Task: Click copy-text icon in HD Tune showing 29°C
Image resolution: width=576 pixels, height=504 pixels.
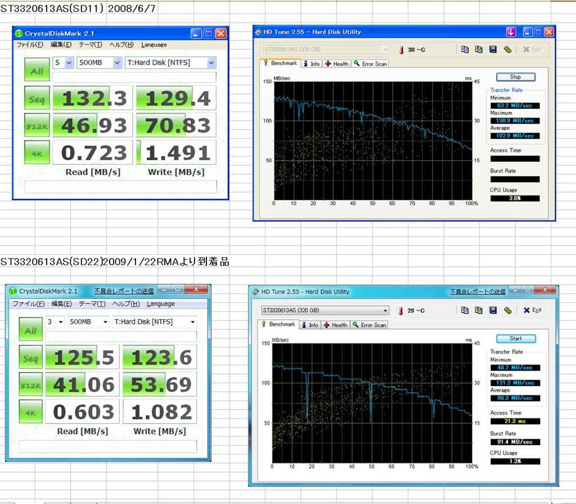Action: 465,310
